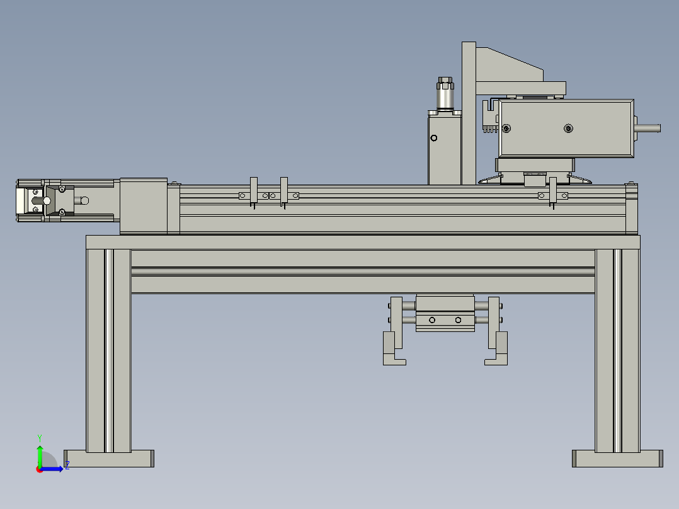Click the green Y axis arrow of the triad
679x509 pixels.
coord(40,455)
